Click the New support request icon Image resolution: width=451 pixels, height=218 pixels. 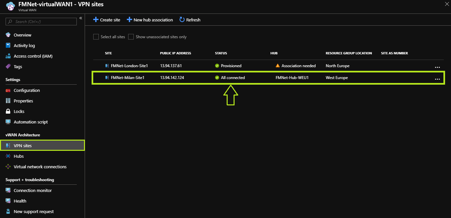pos(8,211)
